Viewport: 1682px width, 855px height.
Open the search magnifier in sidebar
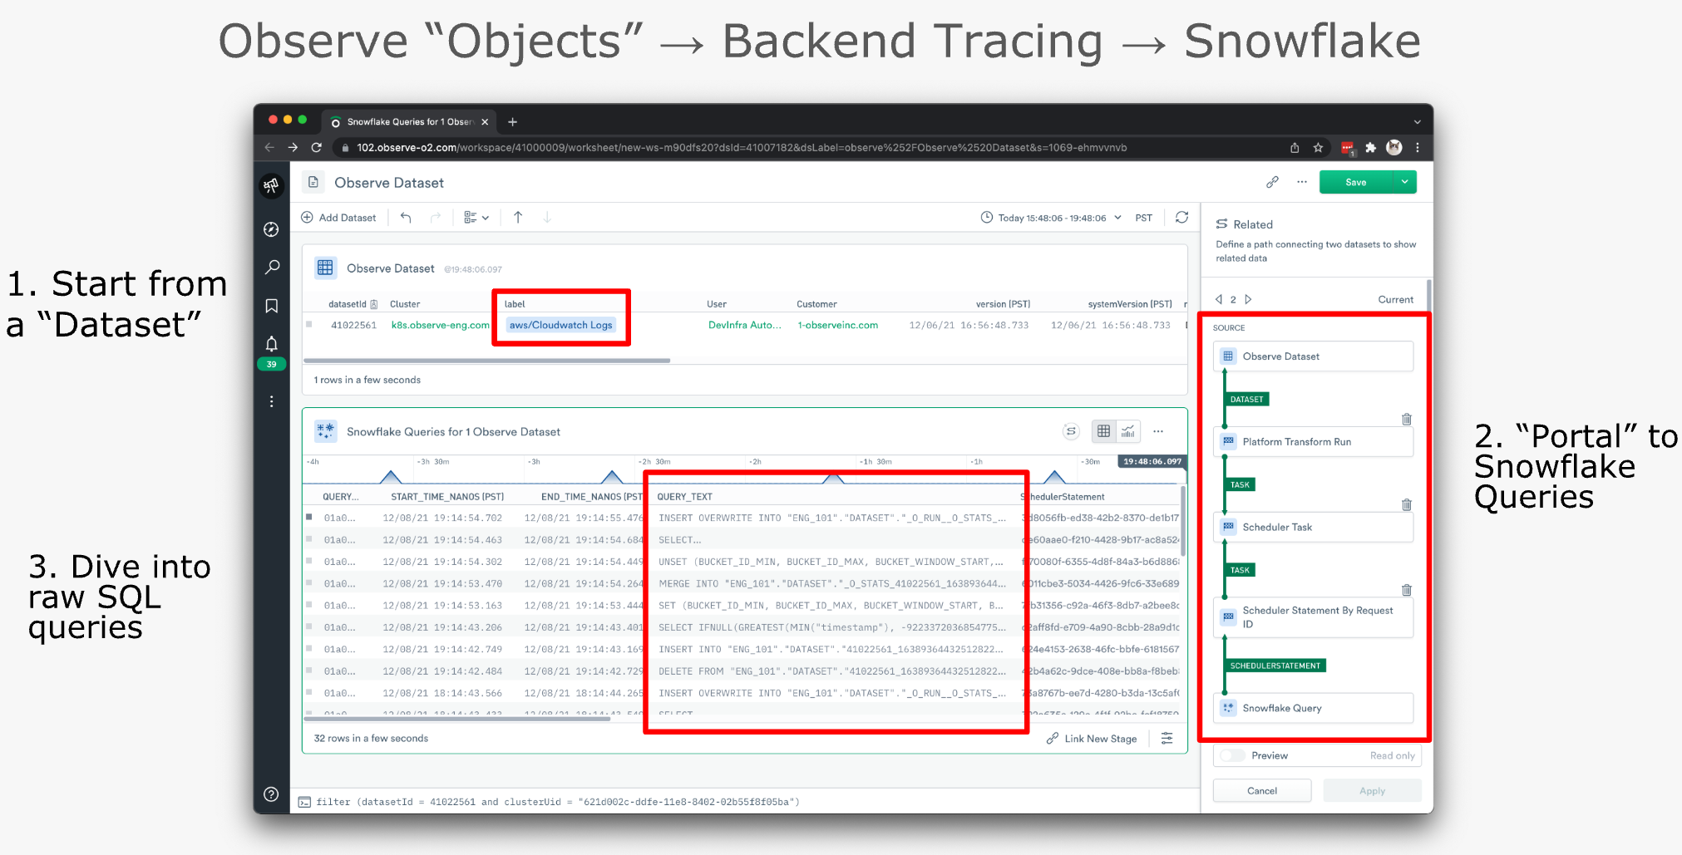click(x=271, y=268)
